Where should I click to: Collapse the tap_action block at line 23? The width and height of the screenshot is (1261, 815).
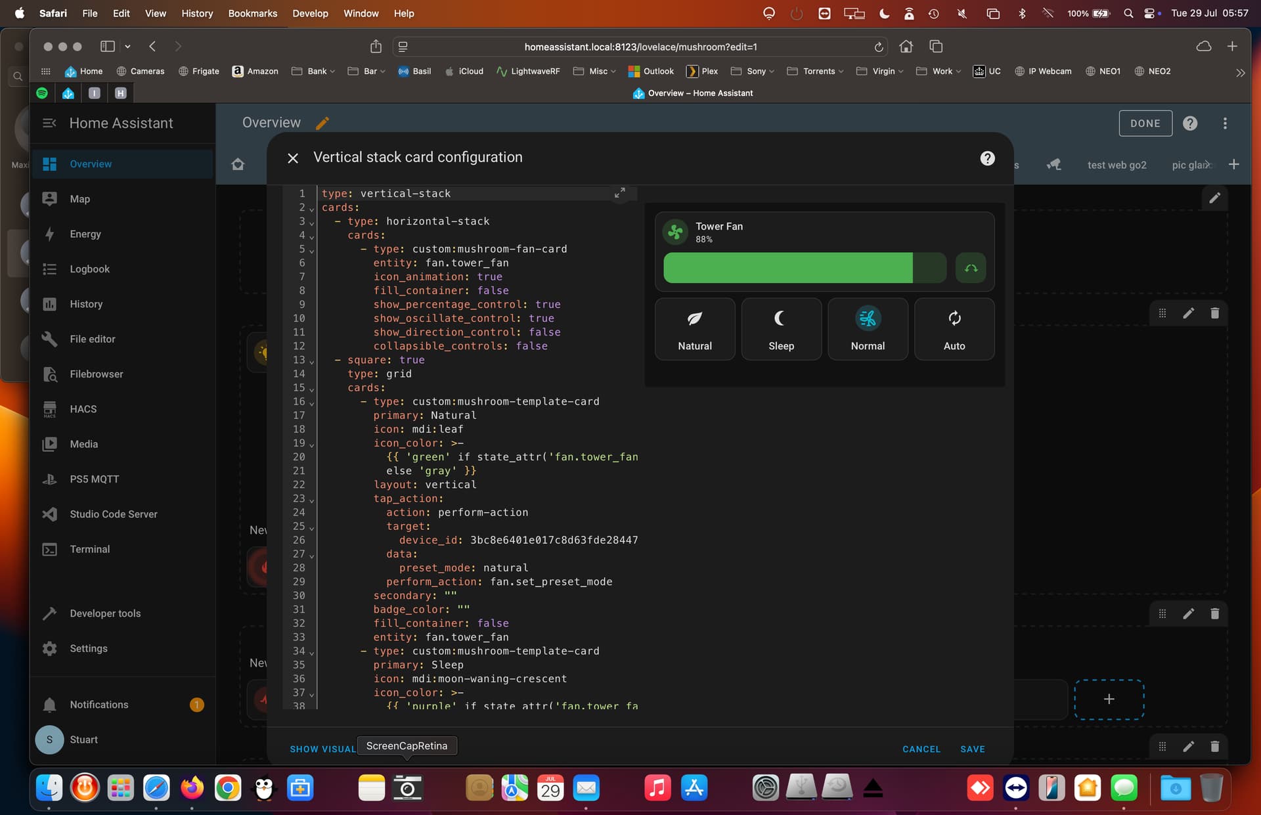tap(311, 500)
